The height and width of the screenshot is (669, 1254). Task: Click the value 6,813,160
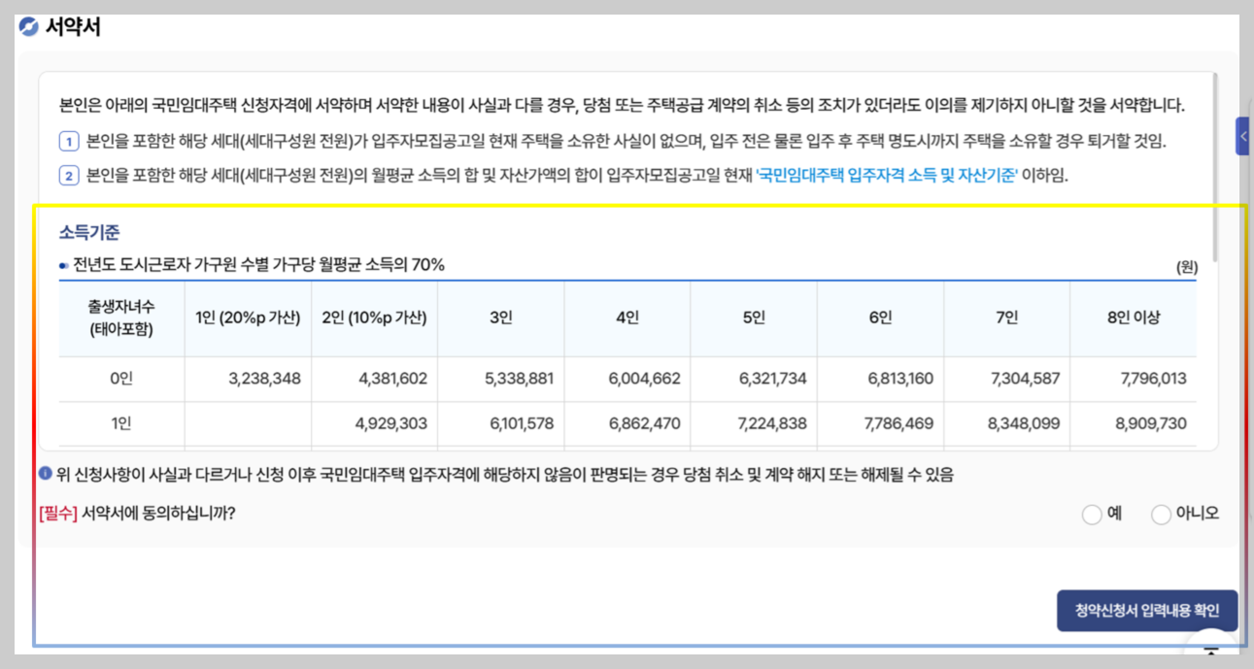900,379
